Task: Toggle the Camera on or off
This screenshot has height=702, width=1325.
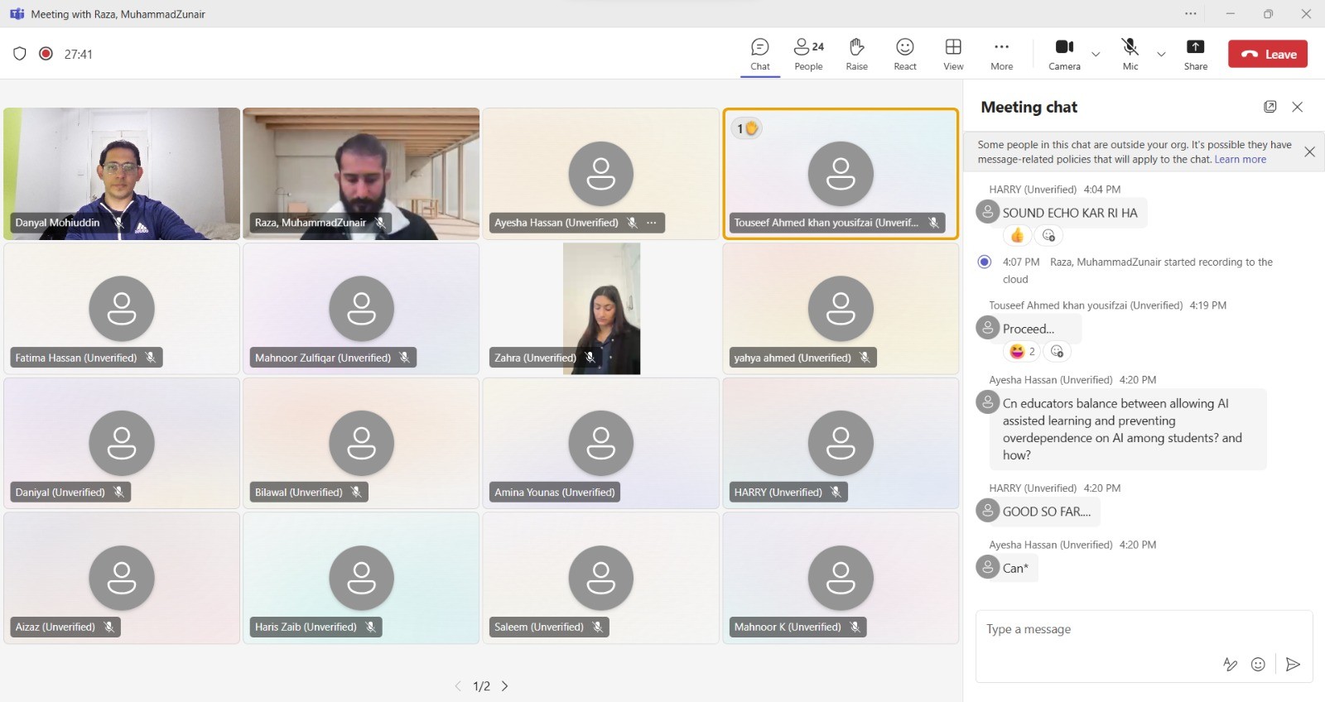Action: click(1064, 55)
